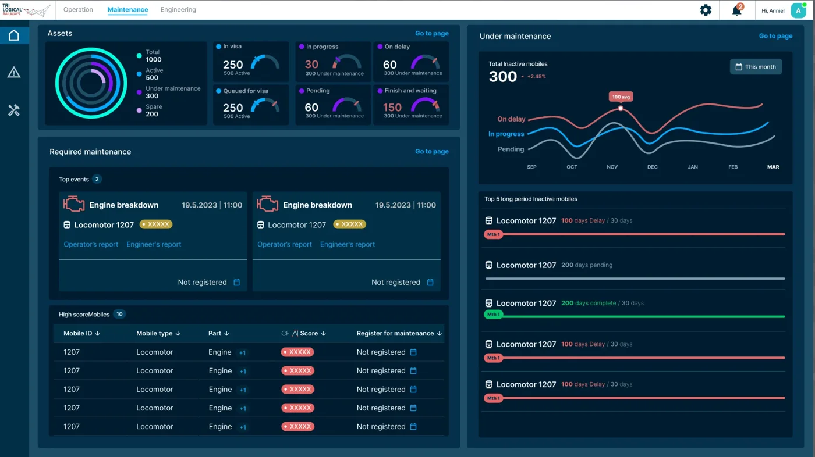Open notifications bell with badge
This screenshot has height=457, width=815.
[x=737, y=10]
